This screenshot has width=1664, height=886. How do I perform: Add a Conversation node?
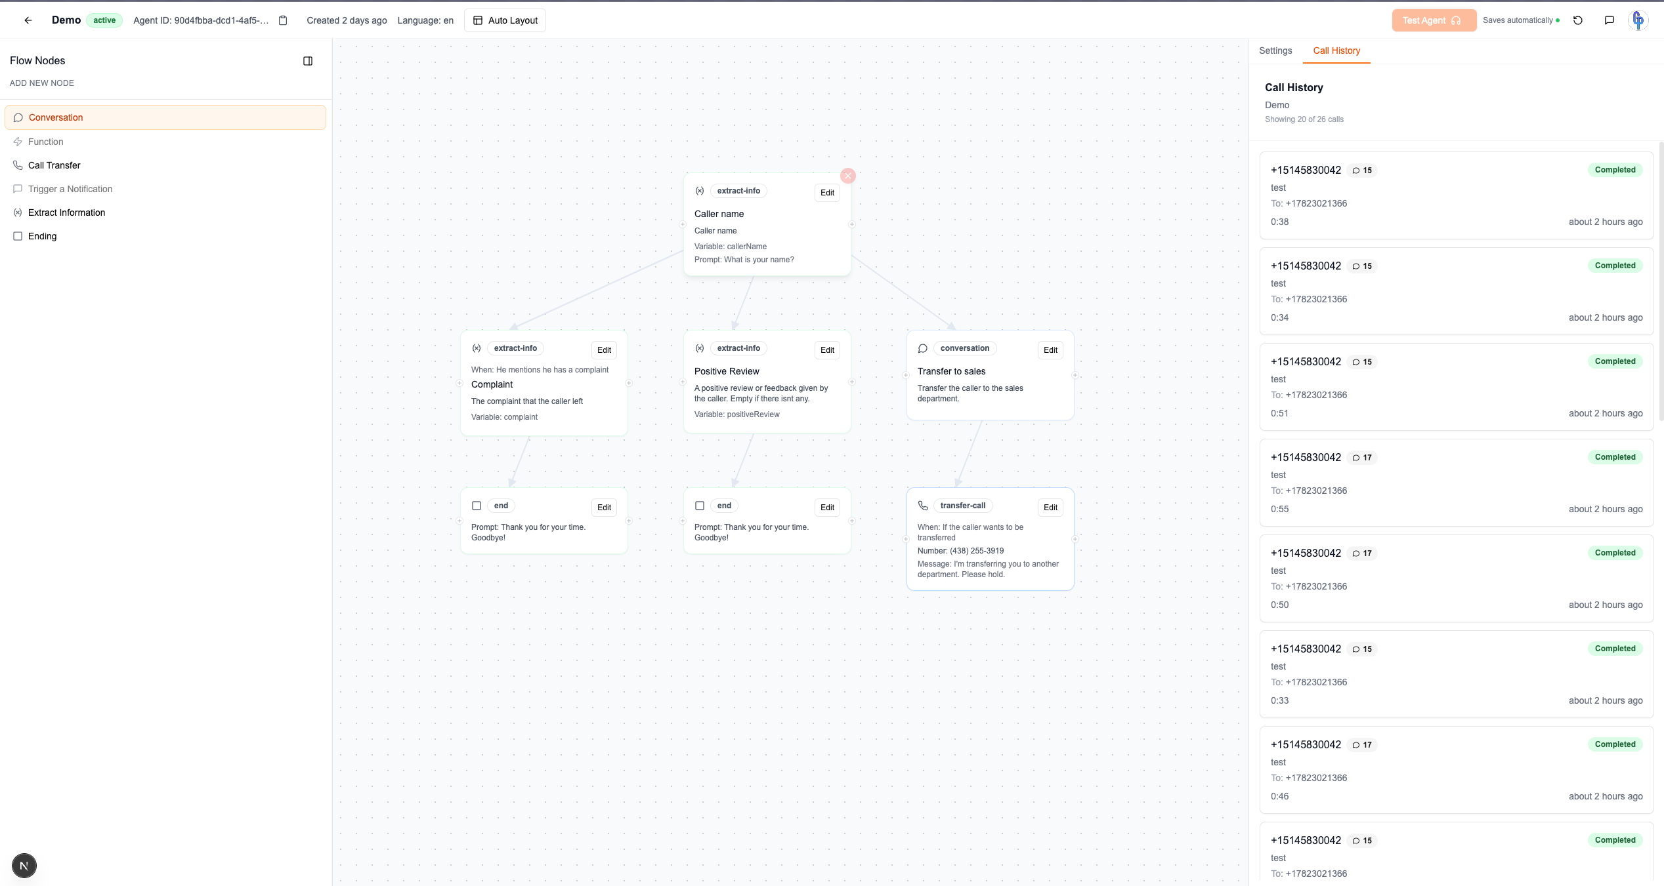pos(165,117)
